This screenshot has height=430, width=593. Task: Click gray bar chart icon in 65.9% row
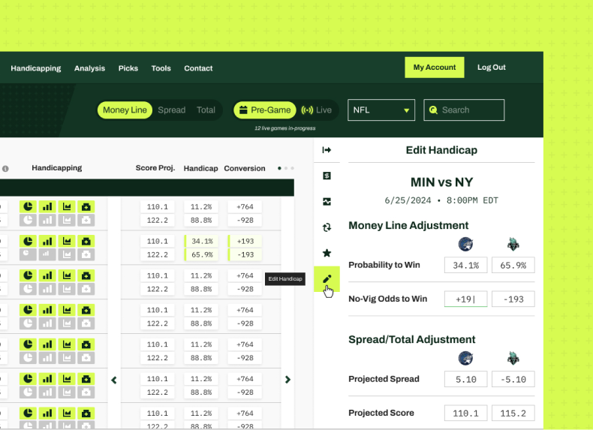coord(47,254)
